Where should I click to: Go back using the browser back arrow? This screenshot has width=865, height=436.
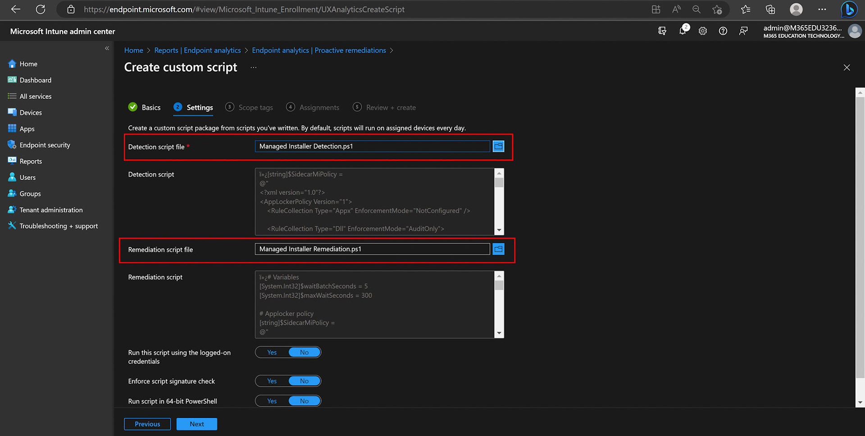16,9
